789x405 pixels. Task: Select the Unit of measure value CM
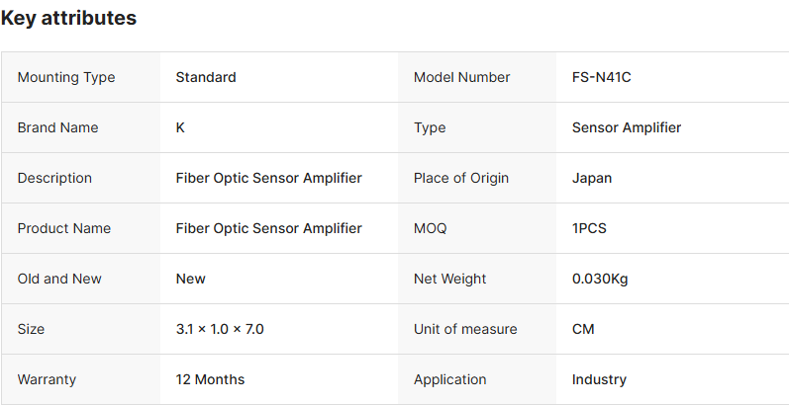(583, 329)
